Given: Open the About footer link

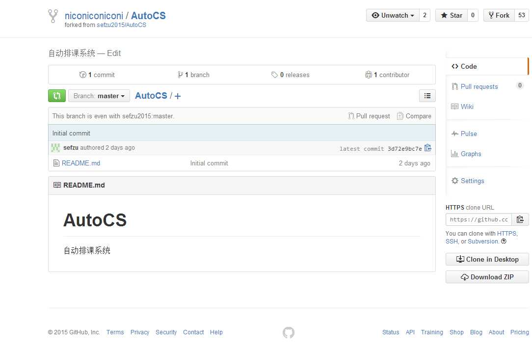Looking at the screenshot, I should click(x=496, y=332).
